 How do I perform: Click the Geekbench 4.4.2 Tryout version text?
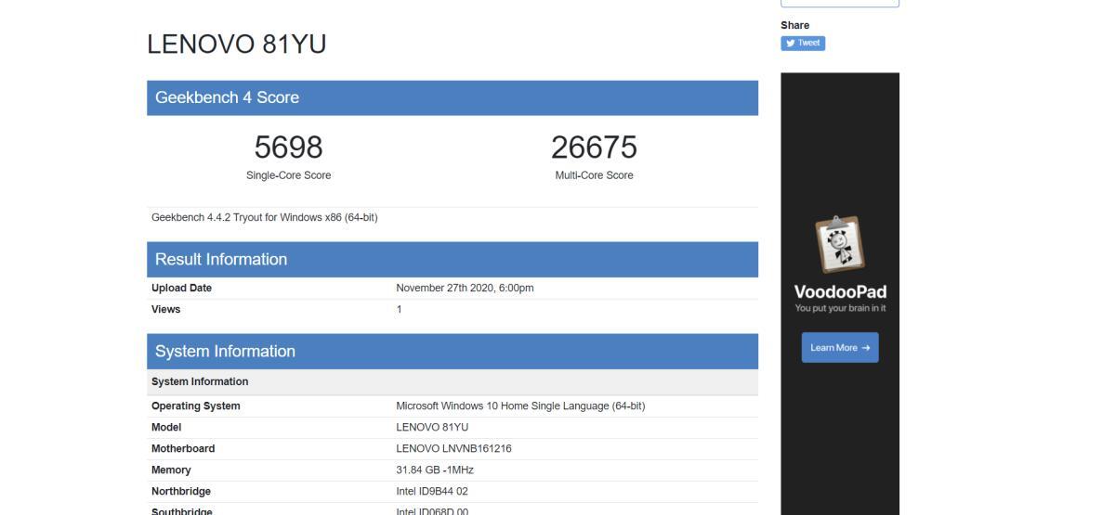264,218
